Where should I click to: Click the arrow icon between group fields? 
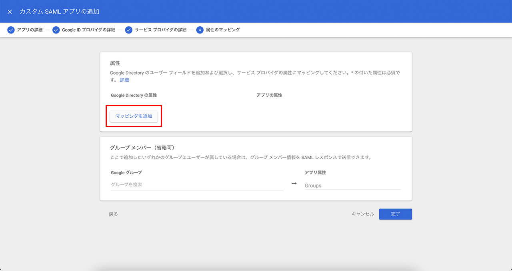(x=294, y=184)
